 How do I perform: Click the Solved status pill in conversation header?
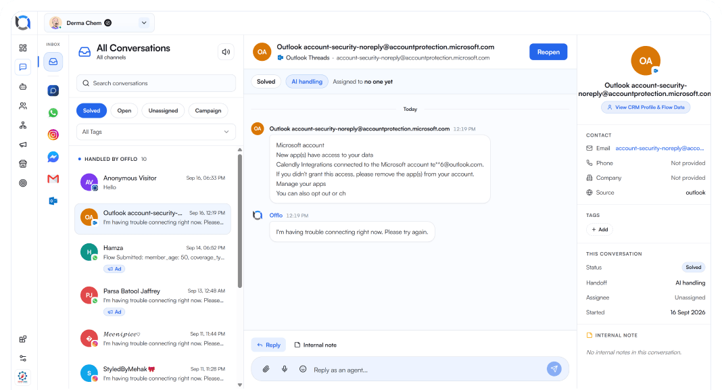(266, 82)
